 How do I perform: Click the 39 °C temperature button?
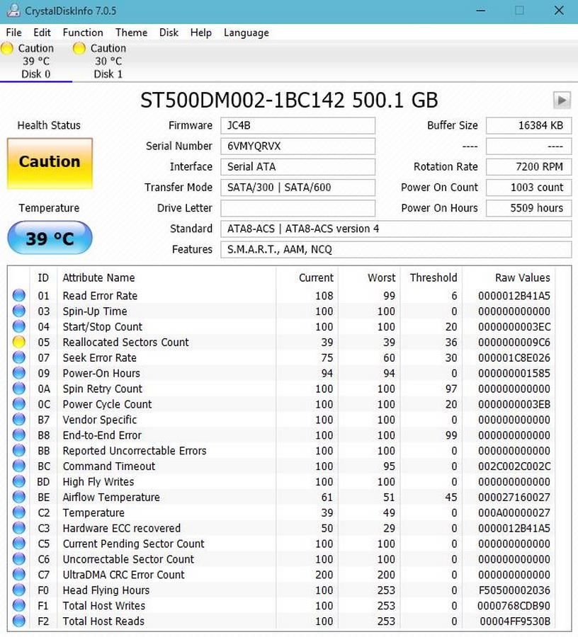tap(50, 238)
